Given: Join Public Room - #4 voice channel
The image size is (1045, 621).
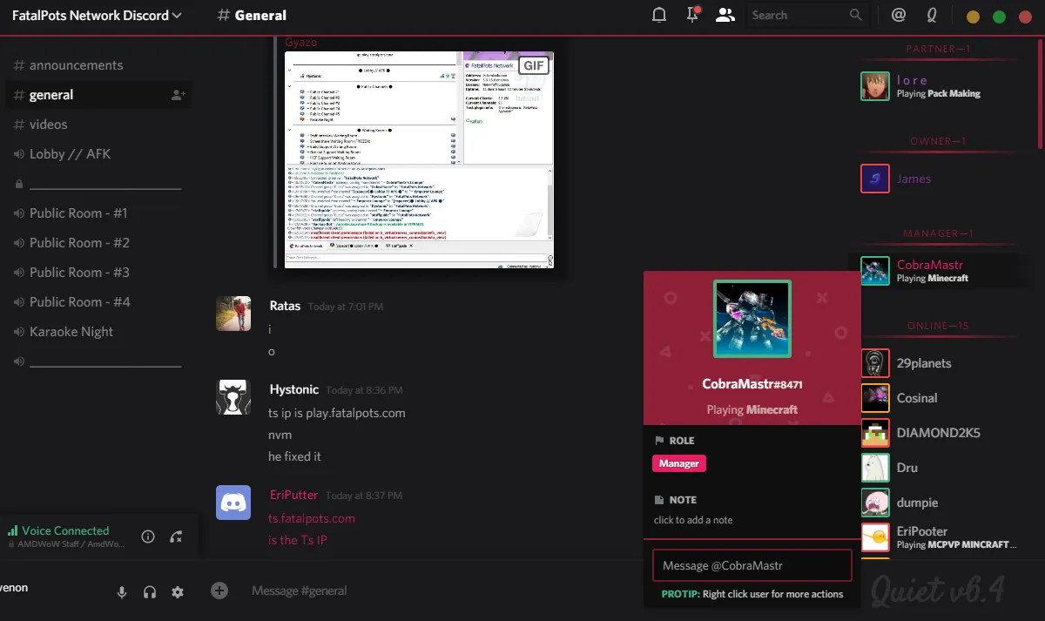Looking at the screenshot, I should (97, 302).
